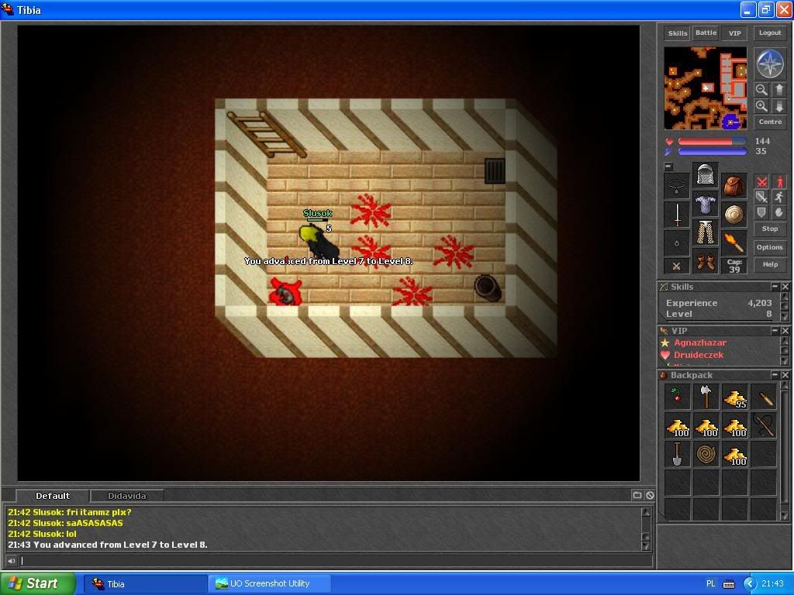Minimize the VIP panel

775,330
